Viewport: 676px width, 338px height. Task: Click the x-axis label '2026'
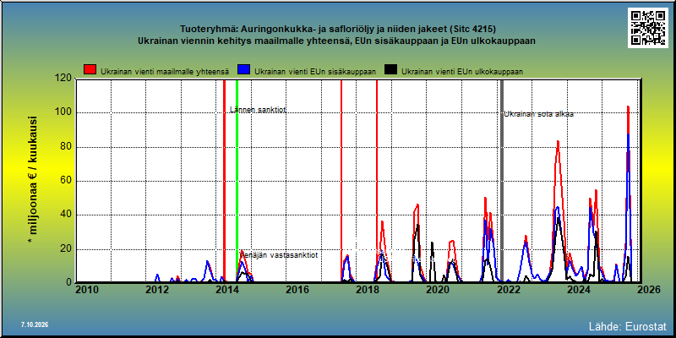click(x=648, y=290)
